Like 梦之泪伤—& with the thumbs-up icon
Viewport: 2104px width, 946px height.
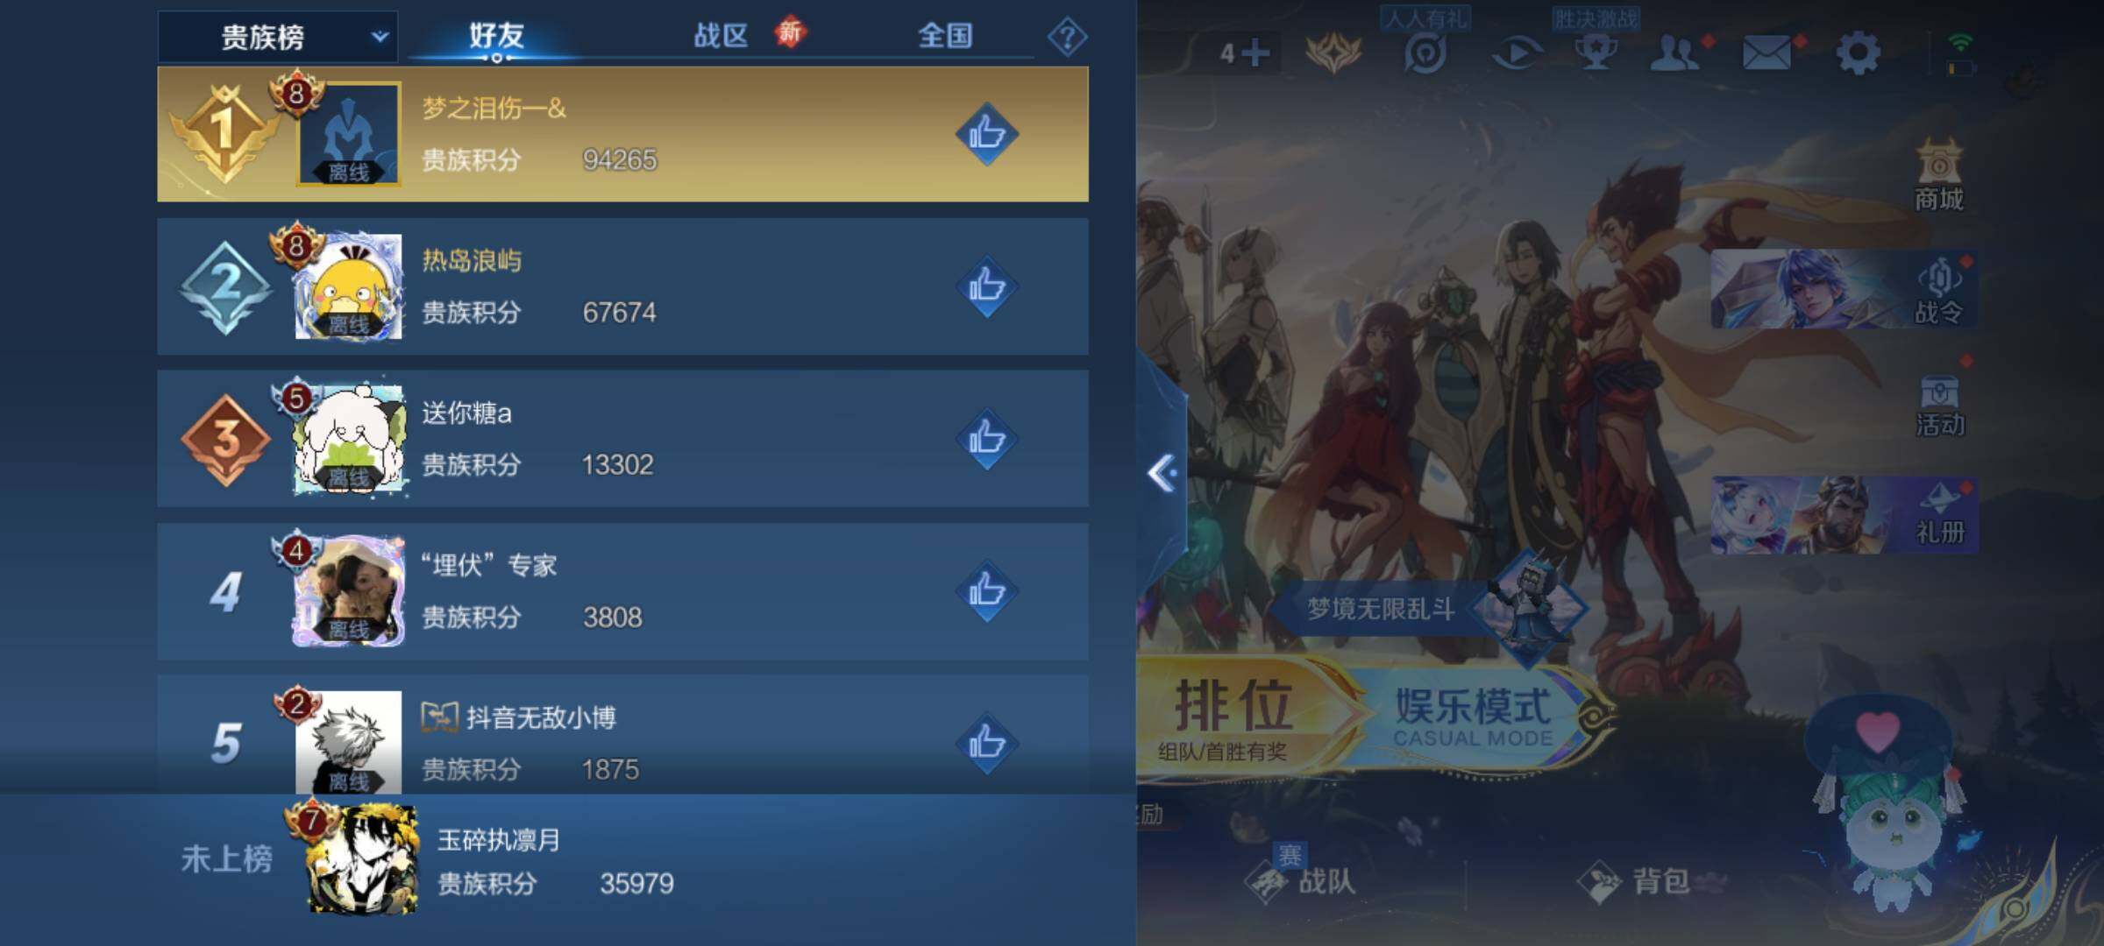click(986, 134)
